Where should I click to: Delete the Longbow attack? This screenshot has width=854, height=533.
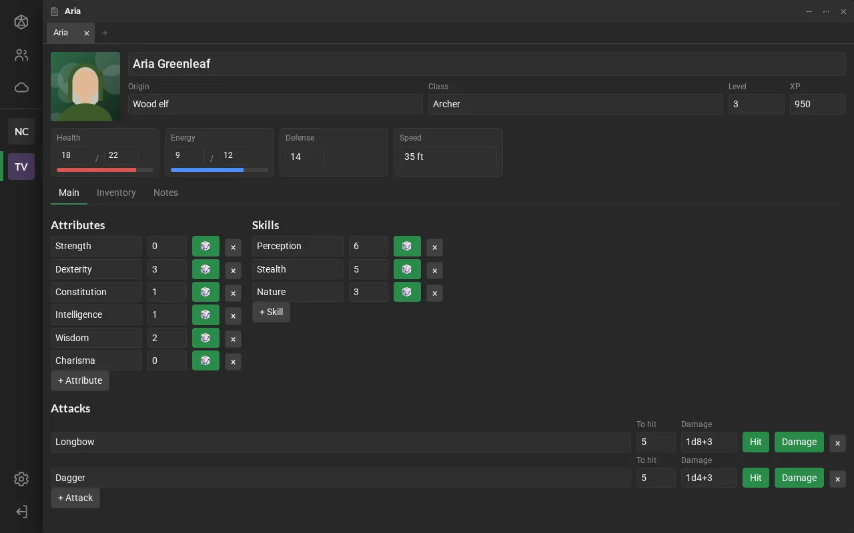pyautogui.click(x=837, y=443)
